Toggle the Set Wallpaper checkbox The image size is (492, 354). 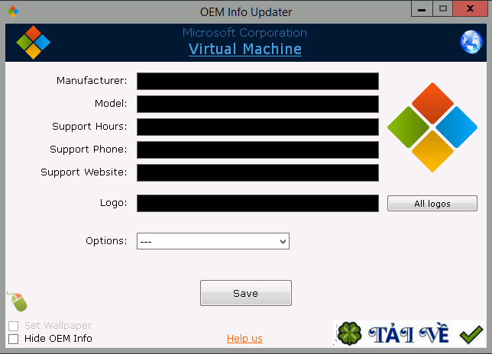(14, 326)
